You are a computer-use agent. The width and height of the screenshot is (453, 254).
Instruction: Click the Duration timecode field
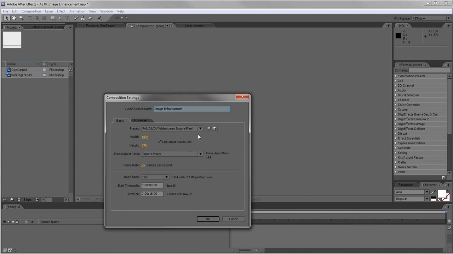152,194
